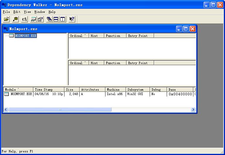Viewport: 225px width, 155px height.
Task: Open the Edit menu
Action: [17, 12]
